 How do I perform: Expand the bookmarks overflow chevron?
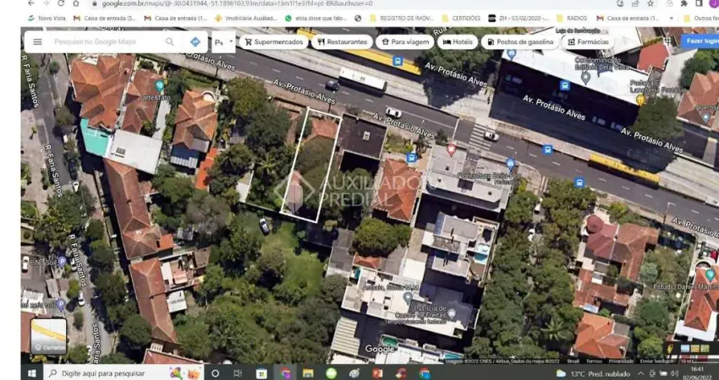tap(672, 19)
